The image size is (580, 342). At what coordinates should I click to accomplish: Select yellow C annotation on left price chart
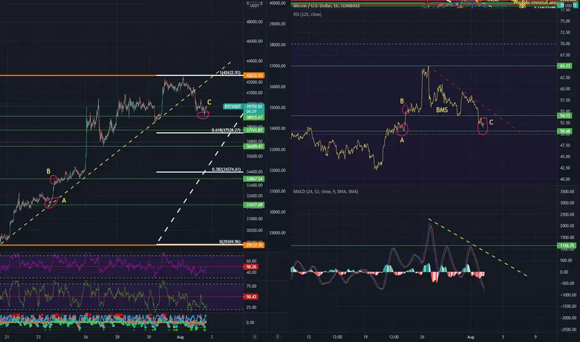pyautogui.click(x=209, y=102)
